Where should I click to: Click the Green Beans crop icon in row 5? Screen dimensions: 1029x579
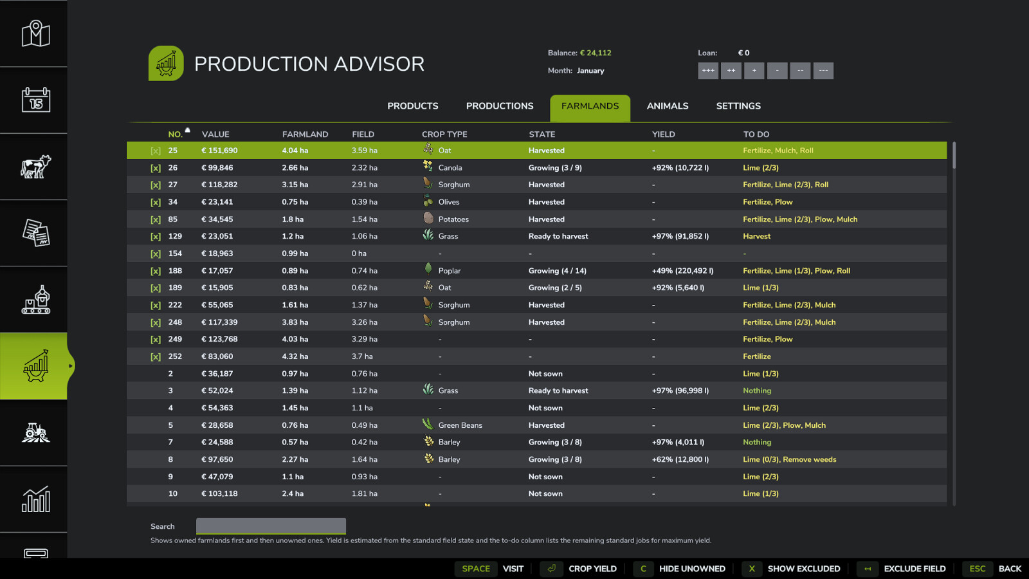(428, 424)
